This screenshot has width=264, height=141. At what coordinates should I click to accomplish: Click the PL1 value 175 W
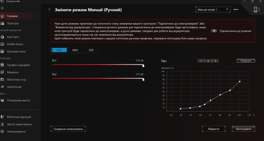139,61
